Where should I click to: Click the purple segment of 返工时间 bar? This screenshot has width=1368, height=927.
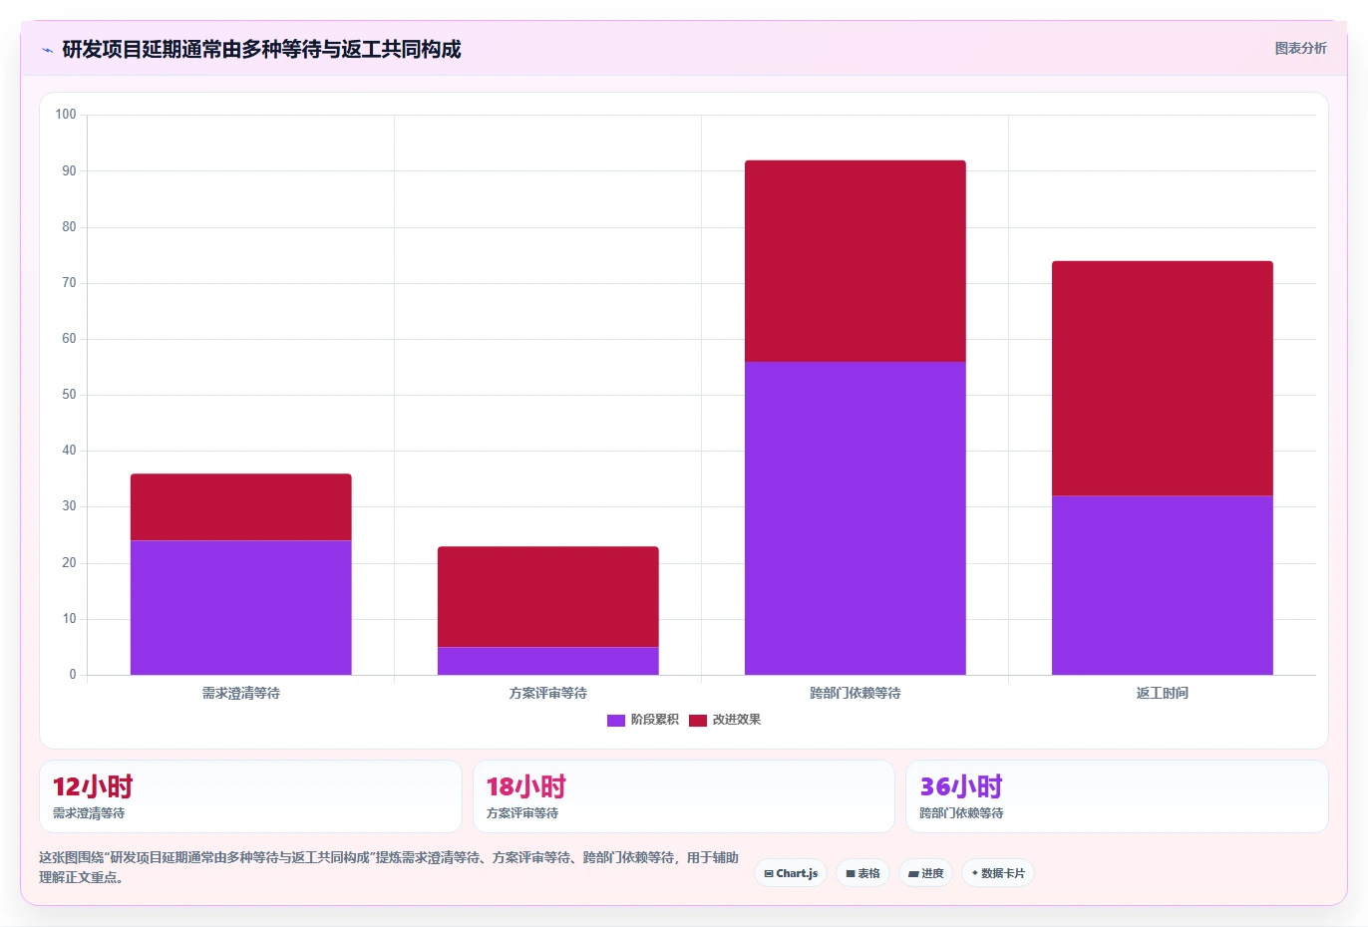pos(1163,585)
